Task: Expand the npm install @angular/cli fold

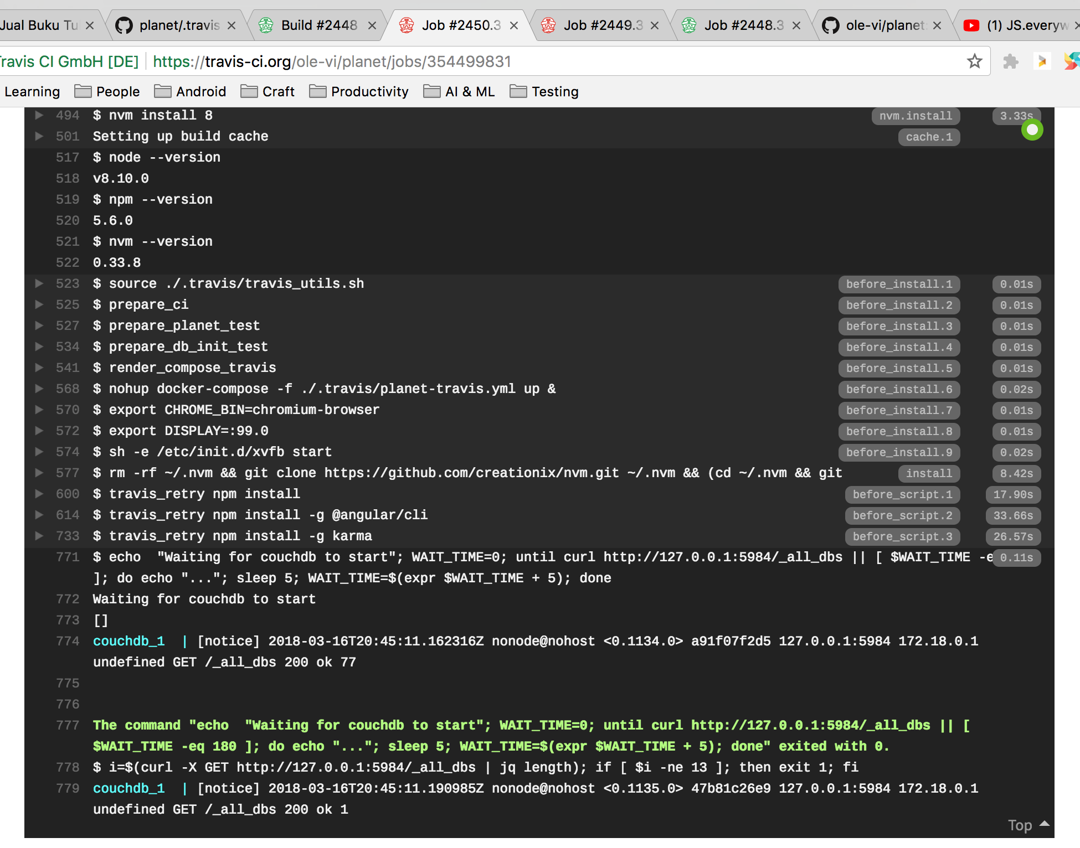Action: pyautogui.click(x=39, y=515)
